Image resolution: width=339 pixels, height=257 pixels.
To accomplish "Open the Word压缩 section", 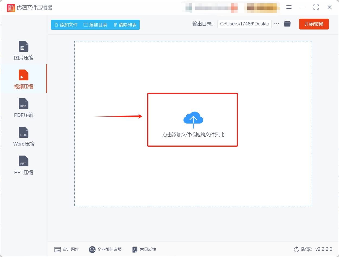I will point(24,137).
